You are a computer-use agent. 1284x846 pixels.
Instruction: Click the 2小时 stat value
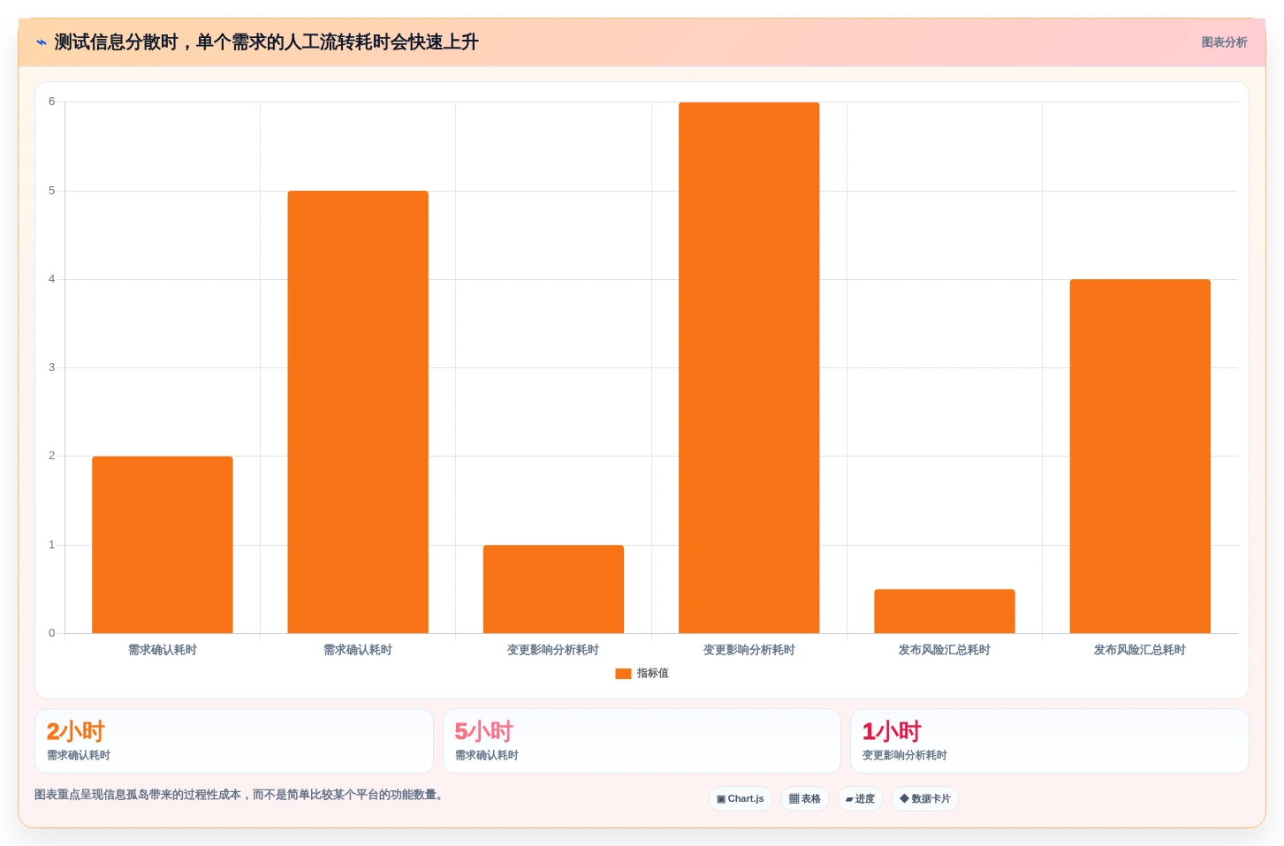pos(75,731)
